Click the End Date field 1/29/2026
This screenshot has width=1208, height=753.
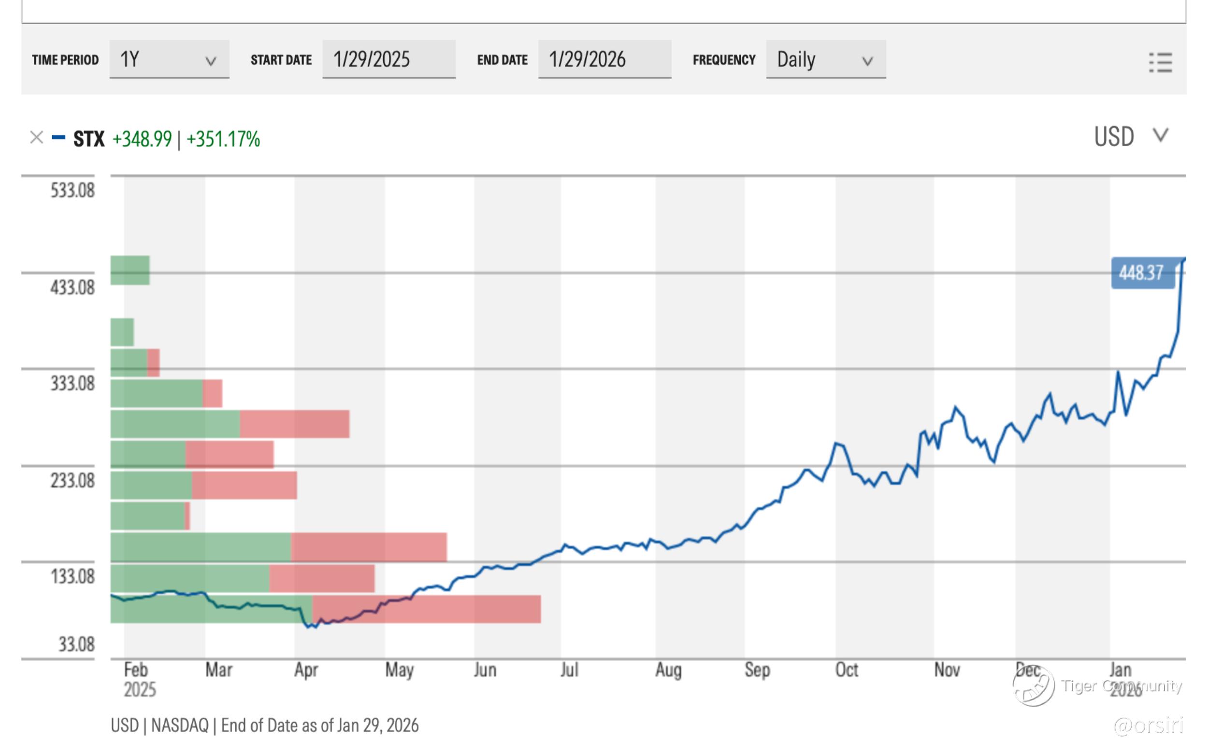(x=604, y=60)
